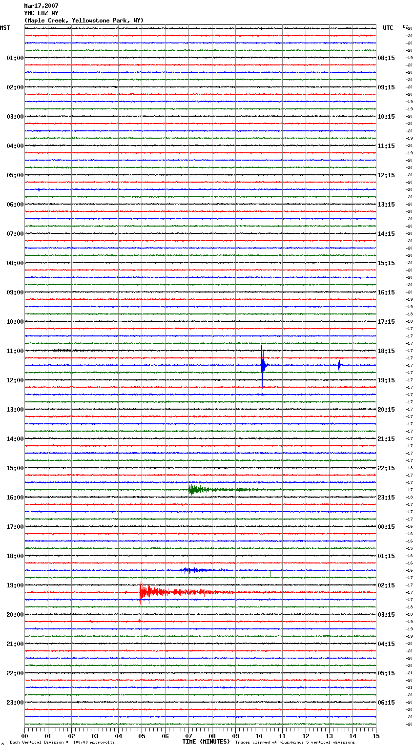The image size is (415, 749).
Task: Click the 'MST' axis header
Action: pyautogui.click(x=5, y=28)
